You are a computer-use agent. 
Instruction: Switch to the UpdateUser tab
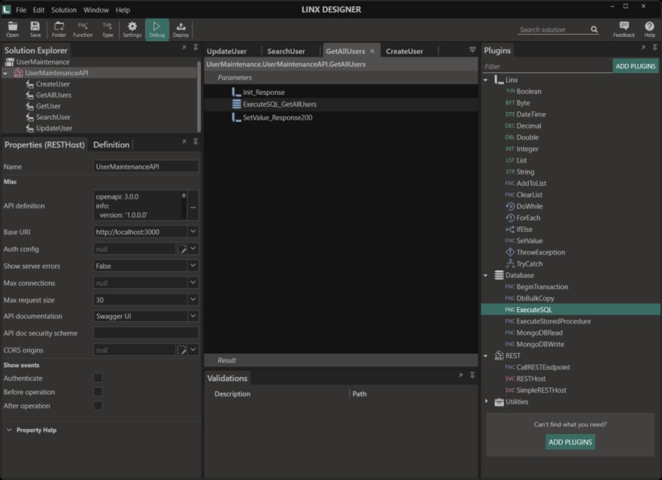pyautogui.click(x=226, y=51)
